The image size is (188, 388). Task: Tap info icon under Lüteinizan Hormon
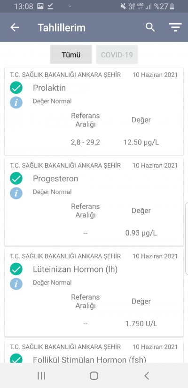click(x=16, y=284)
